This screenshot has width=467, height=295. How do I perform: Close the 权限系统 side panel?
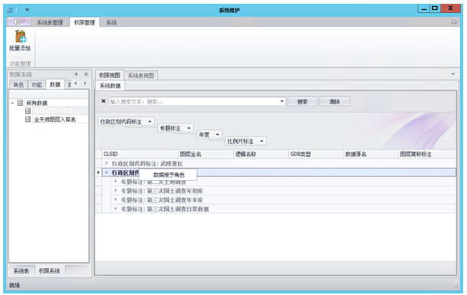(86, 74)
